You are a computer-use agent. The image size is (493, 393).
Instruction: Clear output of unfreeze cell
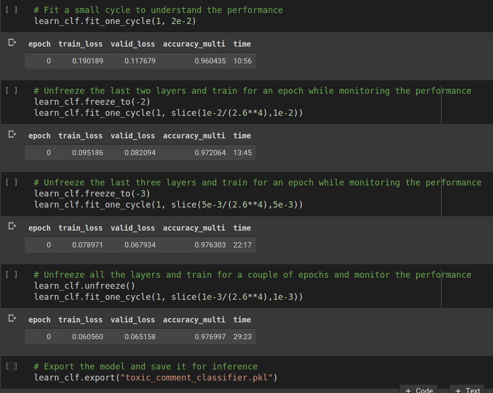(x=12, y=318)
